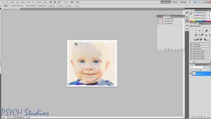Click Begin recording in Actions panel
Screen dimensions: 211x119
[x=168, y=50]
